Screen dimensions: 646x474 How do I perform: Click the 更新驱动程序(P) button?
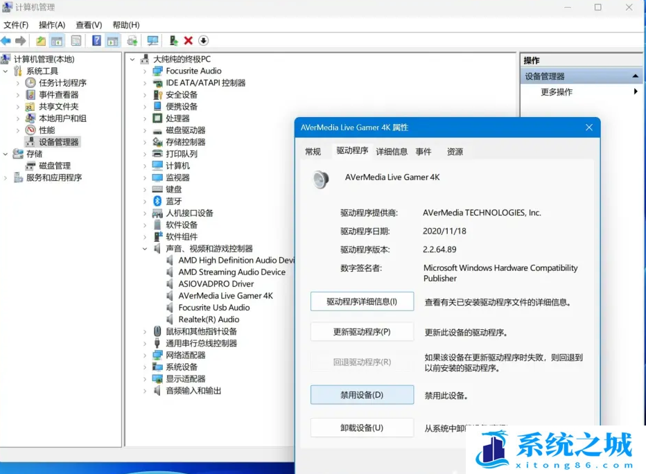coord(362,331)
